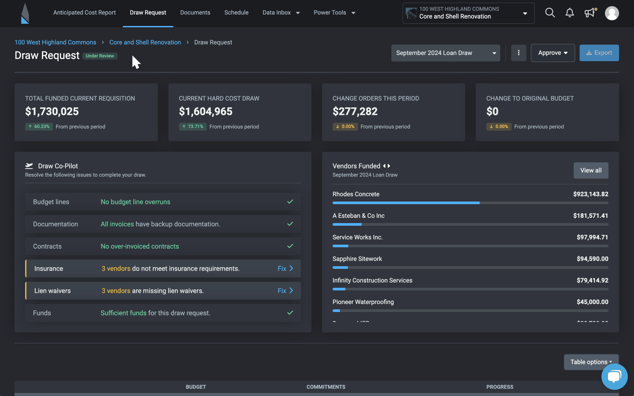This screenshot has height=396, width=634.
Task: Switch to the Schedule tab
Action: click(x=236, y=13)
